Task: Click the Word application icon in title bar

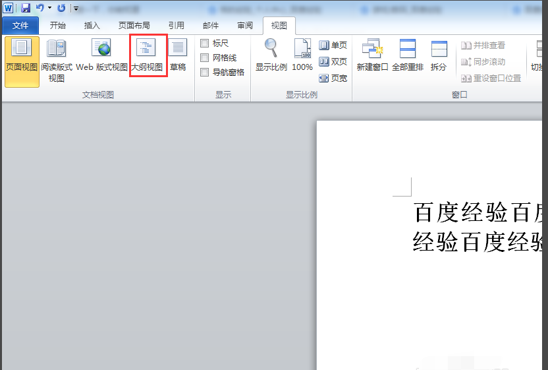Action: coord(8,7)
